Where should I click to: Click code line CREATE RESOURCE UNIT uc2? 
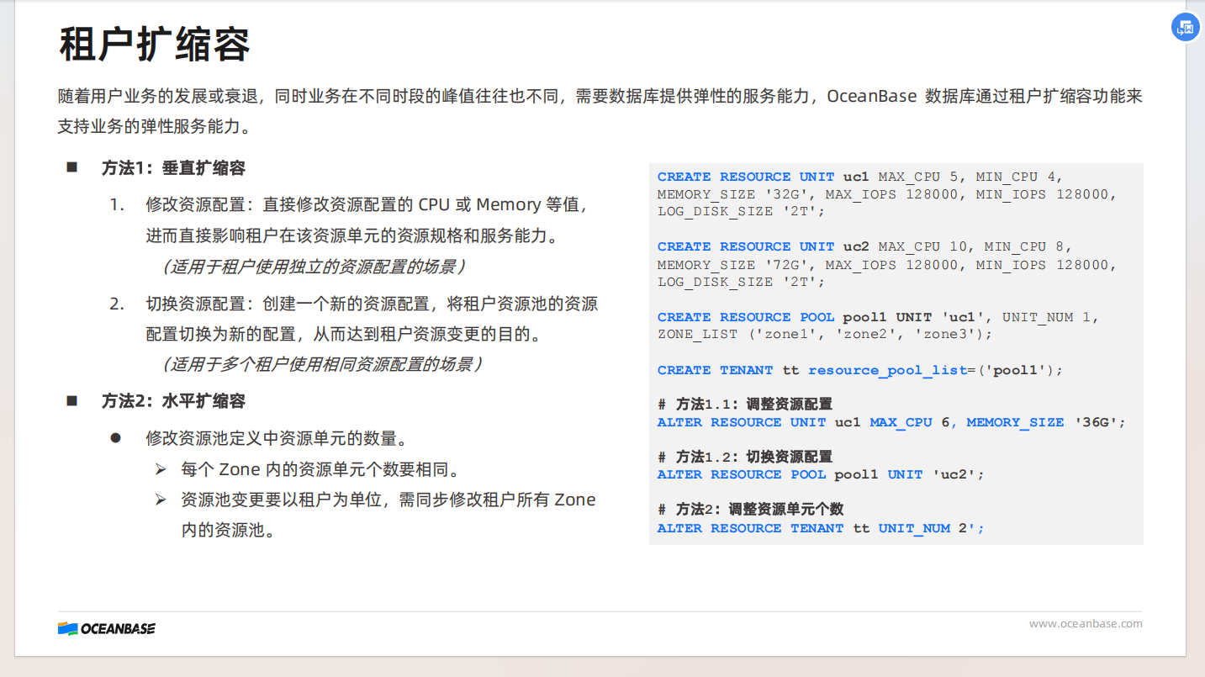click(864, 246)
